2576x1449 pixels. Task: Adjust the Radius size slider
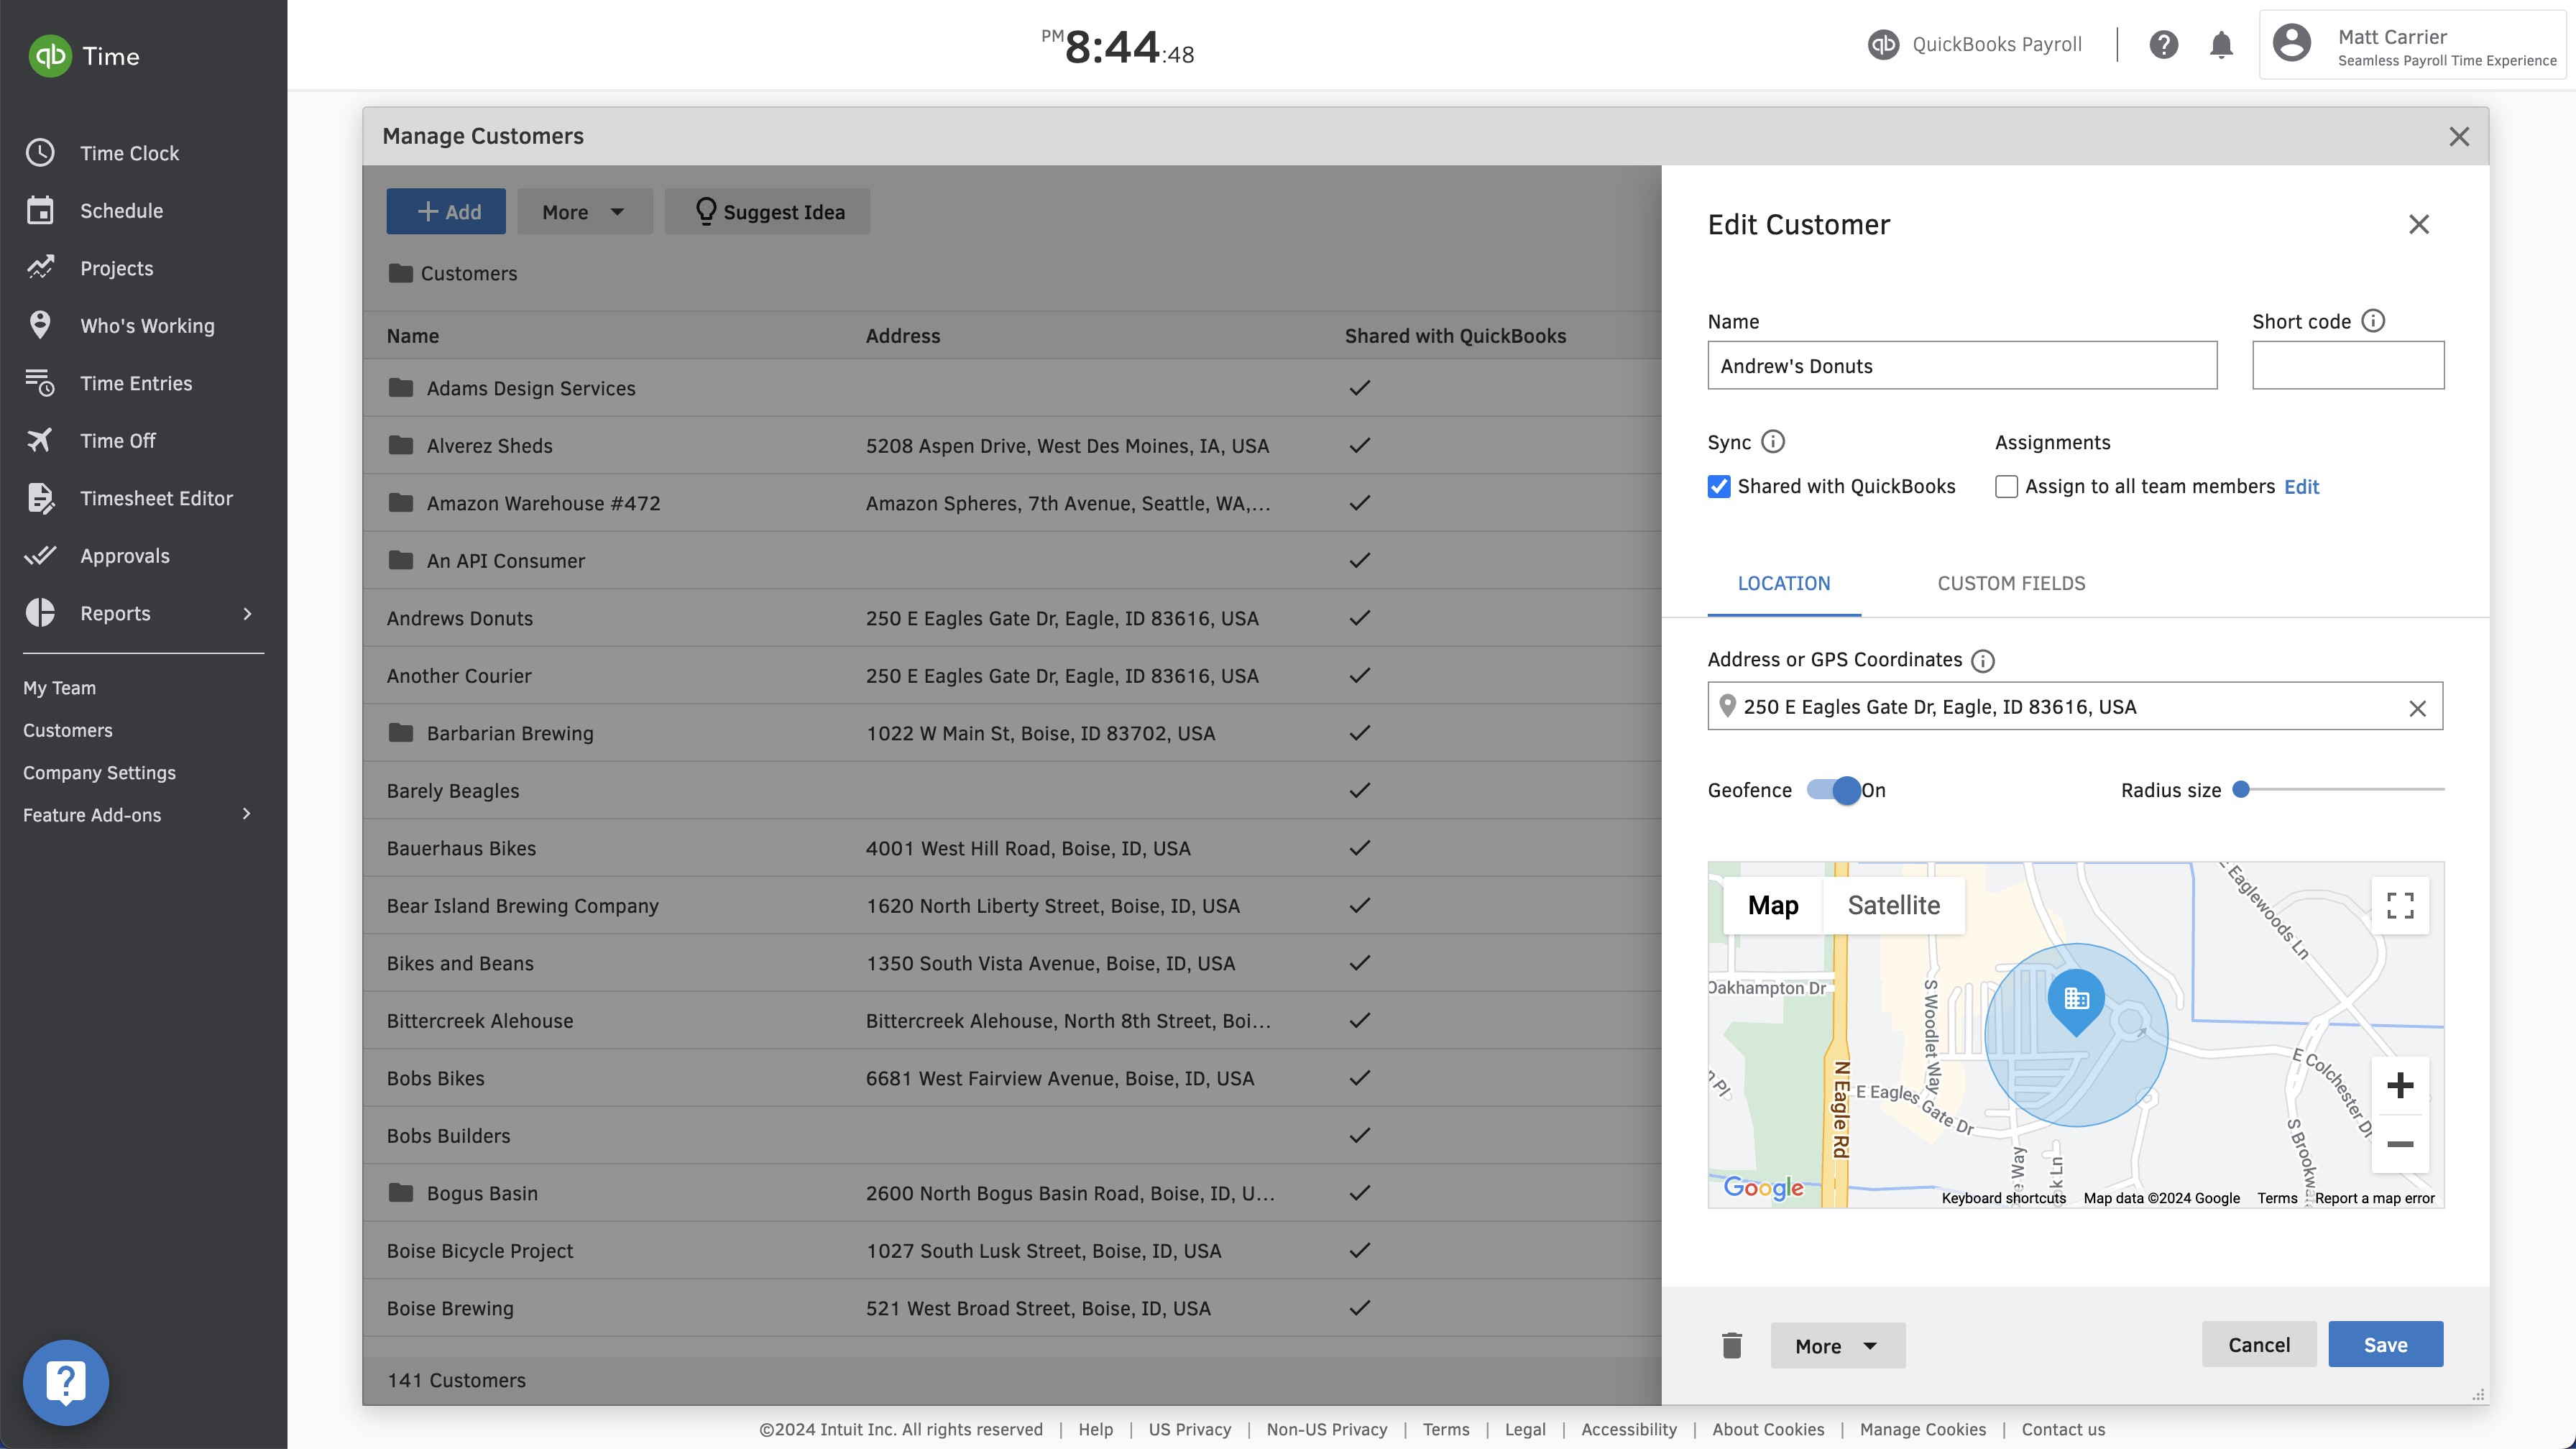[2242, 790]
